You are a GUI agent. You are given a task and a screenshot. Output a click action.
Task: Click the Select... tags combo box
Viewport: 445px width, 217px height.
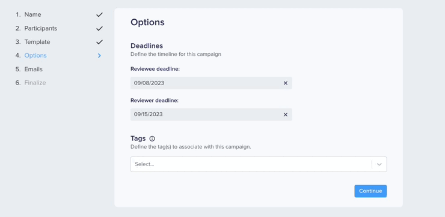(x=259, y=164)
